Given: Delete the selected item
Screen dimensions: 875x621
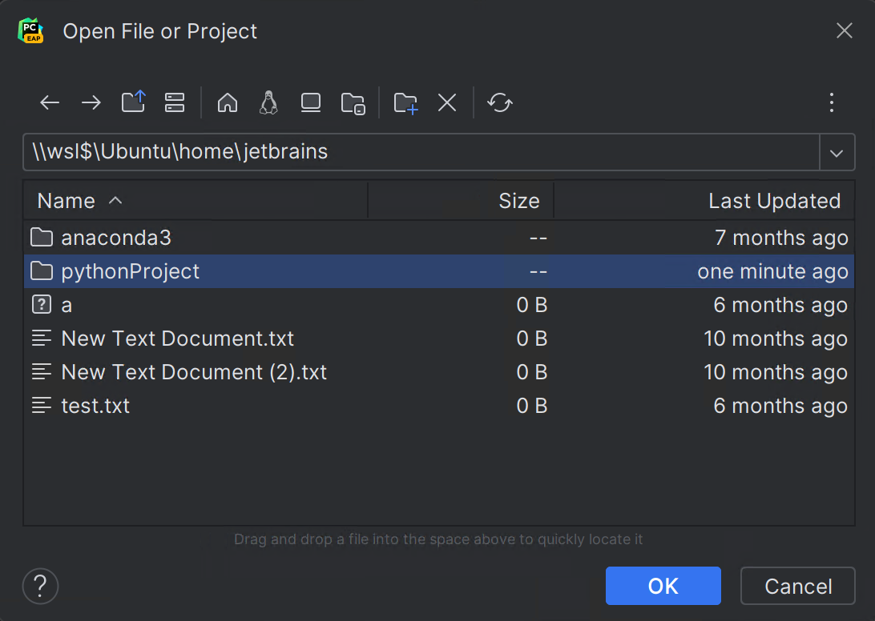Looking at the screenshot, I should click(x=446, y=102).
